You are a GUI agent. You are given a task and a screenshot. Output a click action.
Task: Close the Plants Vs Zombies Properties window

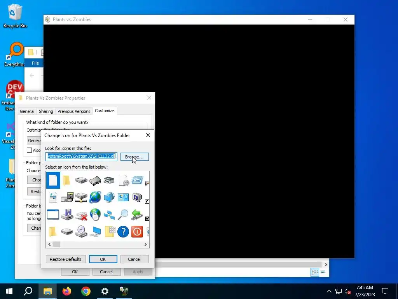point(149,98)
